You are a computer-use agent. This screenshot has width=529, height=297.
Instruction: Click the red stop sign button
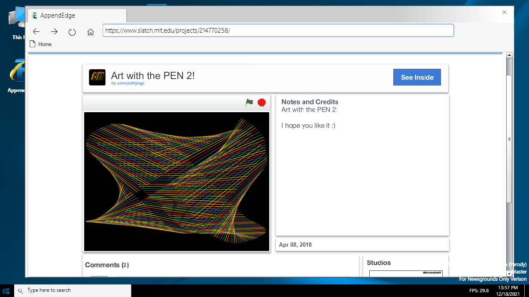pyautogui.click(x=261, y=102)
